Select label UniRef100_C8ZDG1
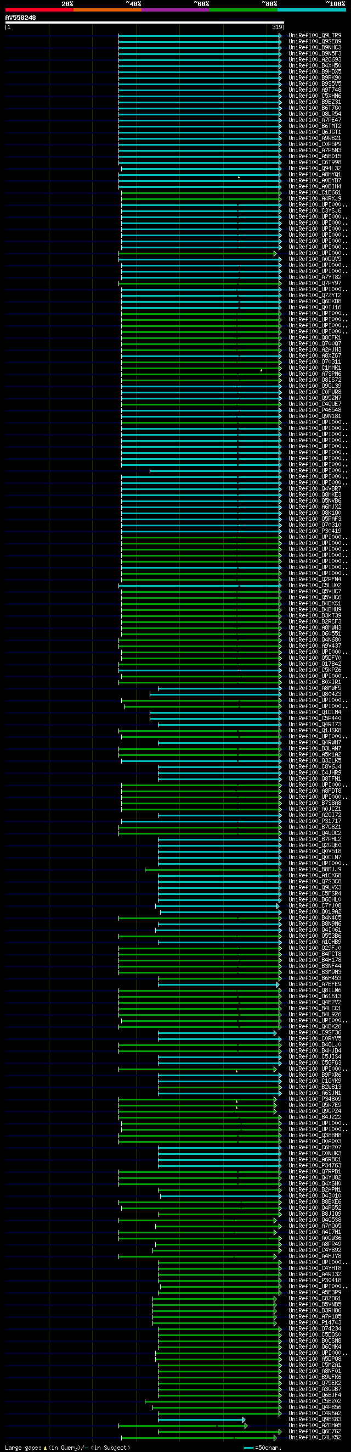 tap(314, 1299)
